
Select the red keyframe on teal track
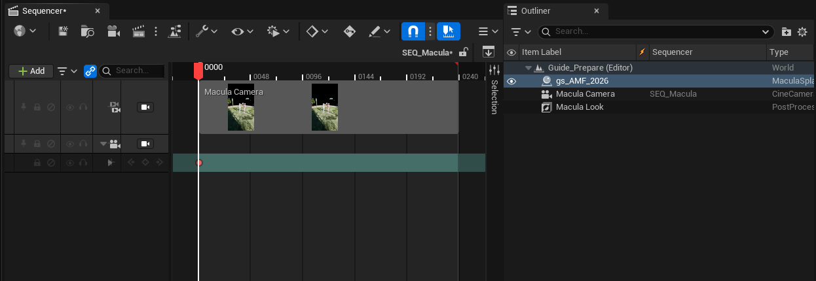[200, 163]
